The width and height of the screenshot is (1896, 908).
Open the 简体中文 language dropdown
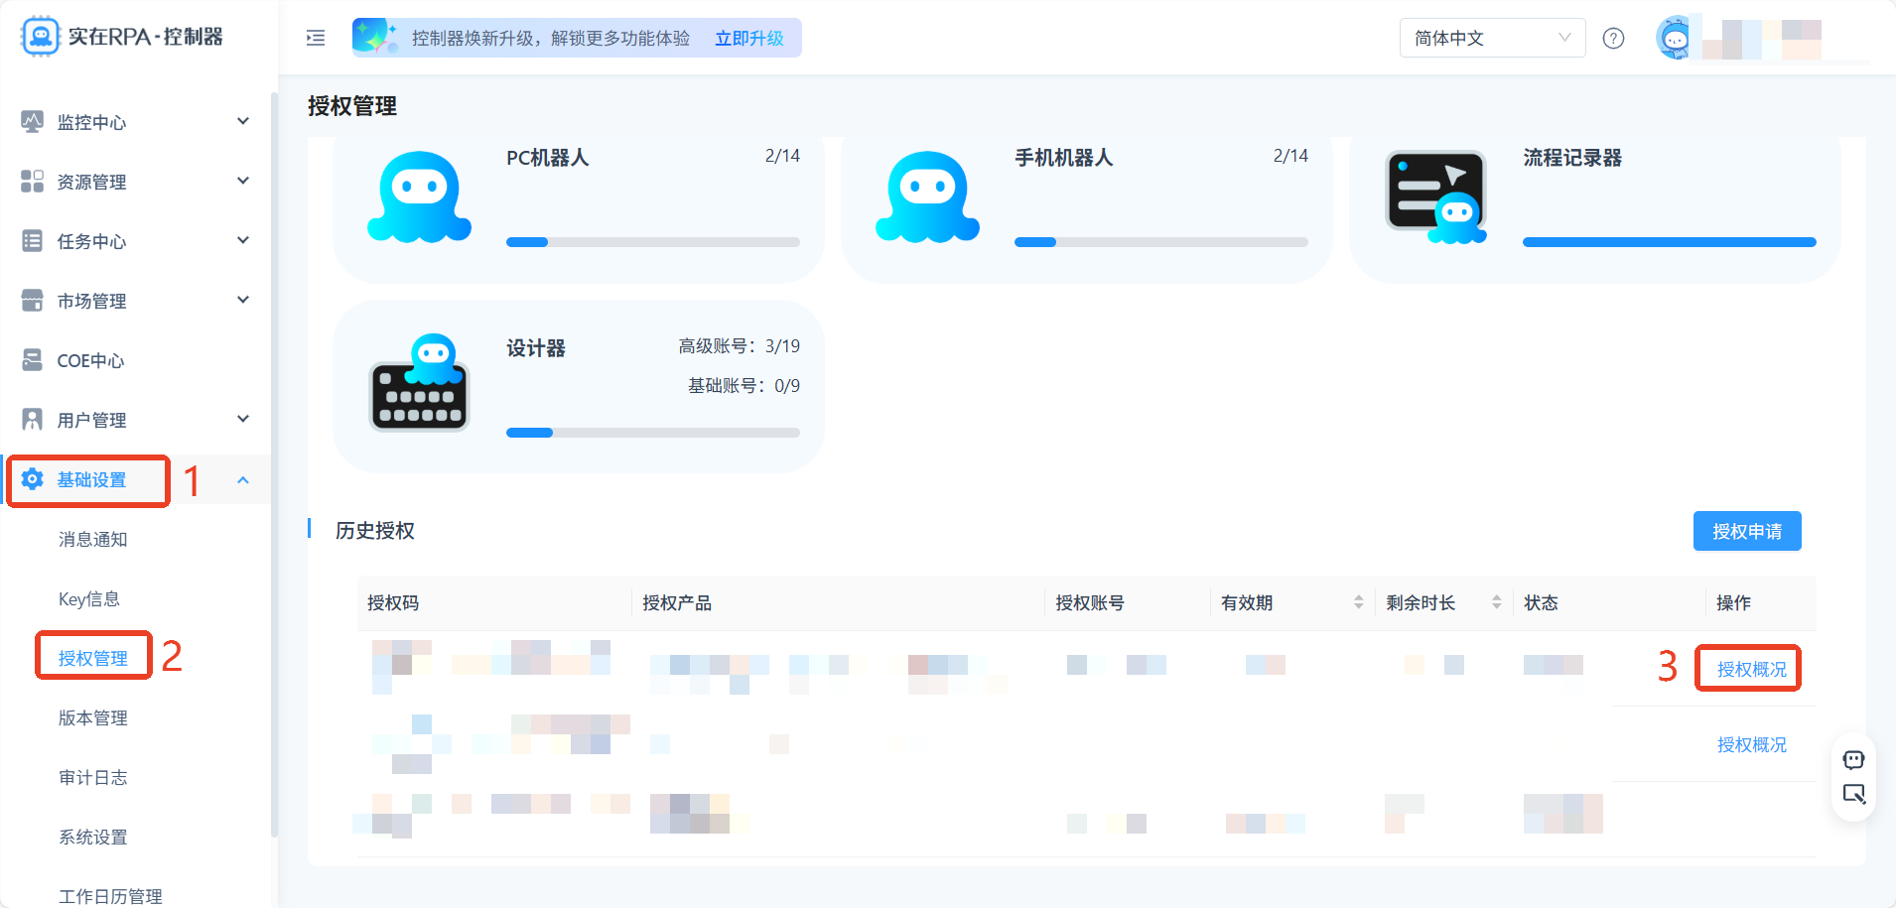point(1492,38)
